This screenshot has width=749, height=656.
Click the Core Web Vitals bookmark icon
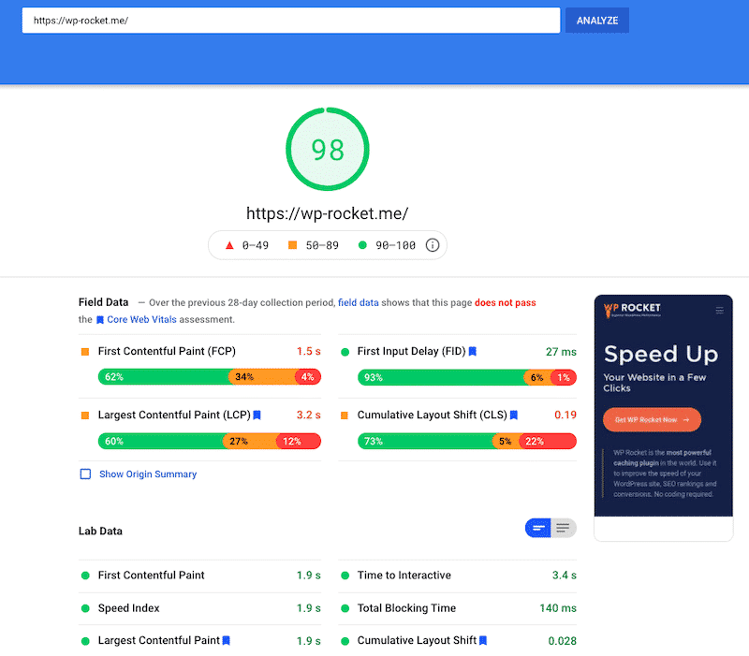(x=99, y=319)
